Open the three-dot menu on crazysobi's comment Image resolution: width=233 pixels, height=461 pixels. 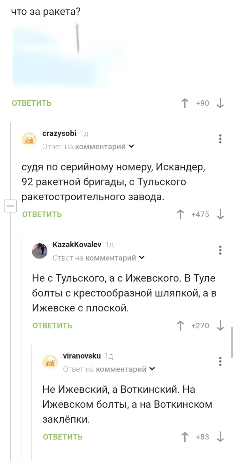coord(220,139)
